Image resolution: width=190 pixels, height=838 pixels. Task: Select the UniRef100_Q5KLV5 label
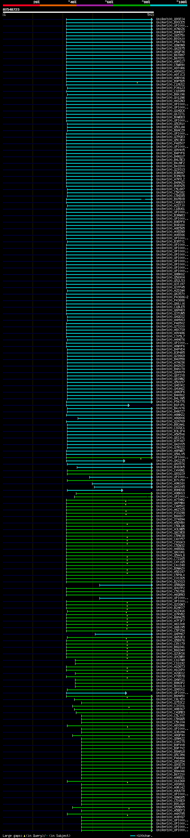click(170, 454)
